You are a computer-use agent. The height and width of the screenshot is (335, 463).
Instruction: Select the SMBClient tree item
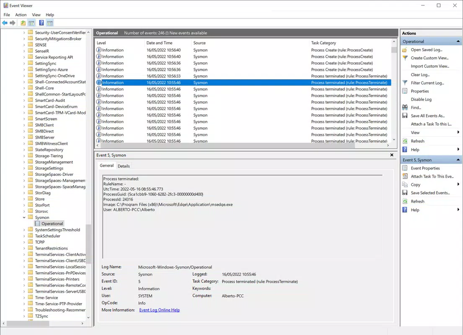point(44,125)
